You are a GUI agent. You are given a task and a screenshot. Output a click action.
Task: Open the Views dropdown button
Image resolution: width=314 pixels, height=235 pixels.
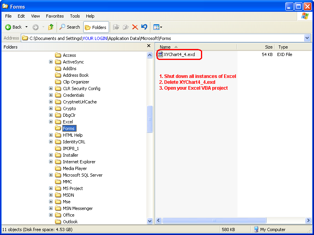tap(158, 27)
